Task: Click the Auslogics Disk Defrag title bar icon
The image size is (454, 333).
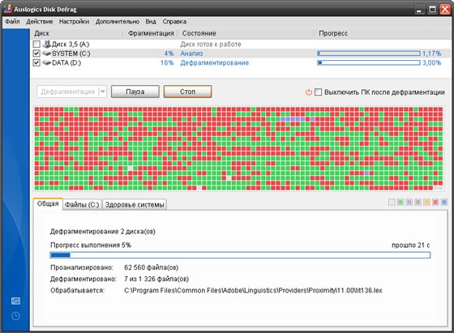Action: point(7,9)
